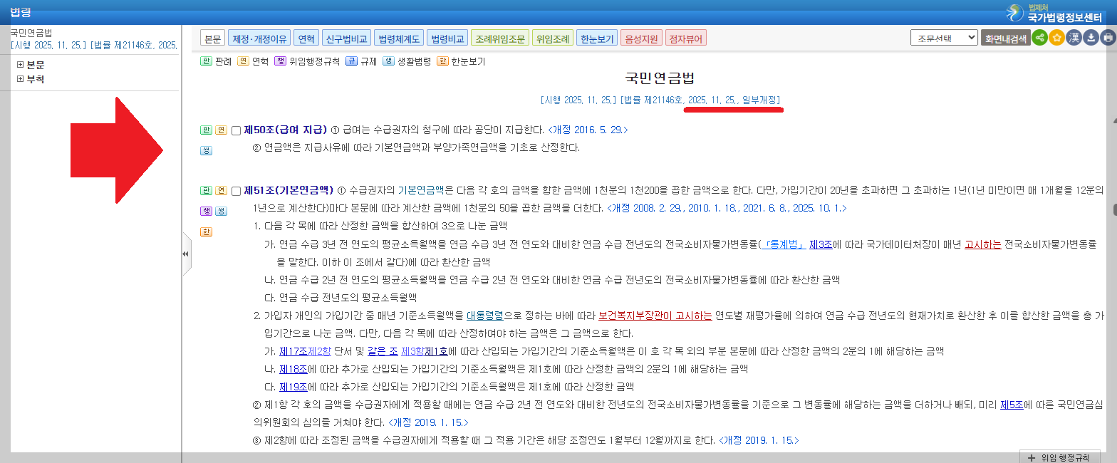Open the 제정·개정이유 tab
Image resolution: width=1117 pixels, height=463 pixels.
pyautogui.click(x=260, y=38)
